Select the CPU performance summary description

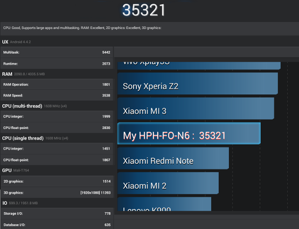point(82,28)
